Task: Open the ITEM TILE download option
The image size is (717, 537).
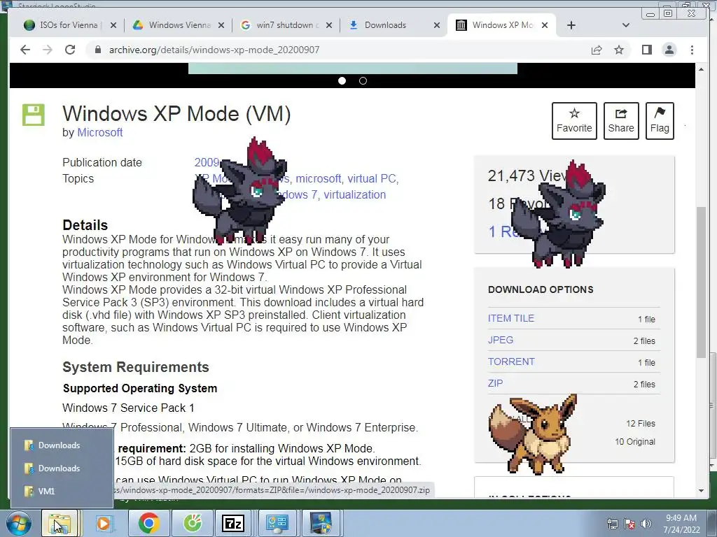Action: click(x=510, y=318)
